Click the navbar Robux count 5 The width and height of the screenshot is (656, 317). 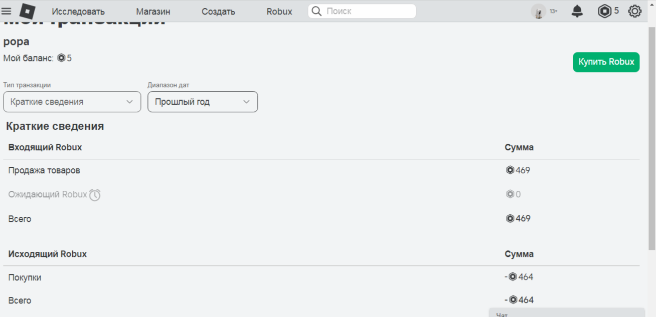coord(616,11)
